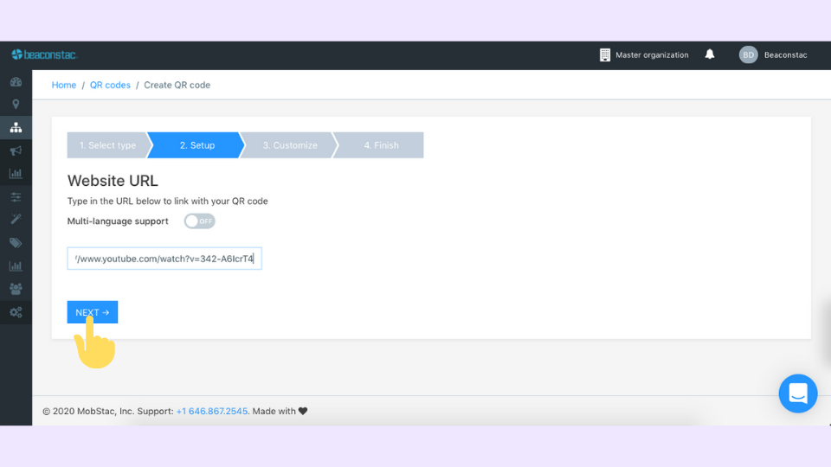This screenshot has width=831, height=467.
Task: Click the Master organization building icon
Action: 605,54
